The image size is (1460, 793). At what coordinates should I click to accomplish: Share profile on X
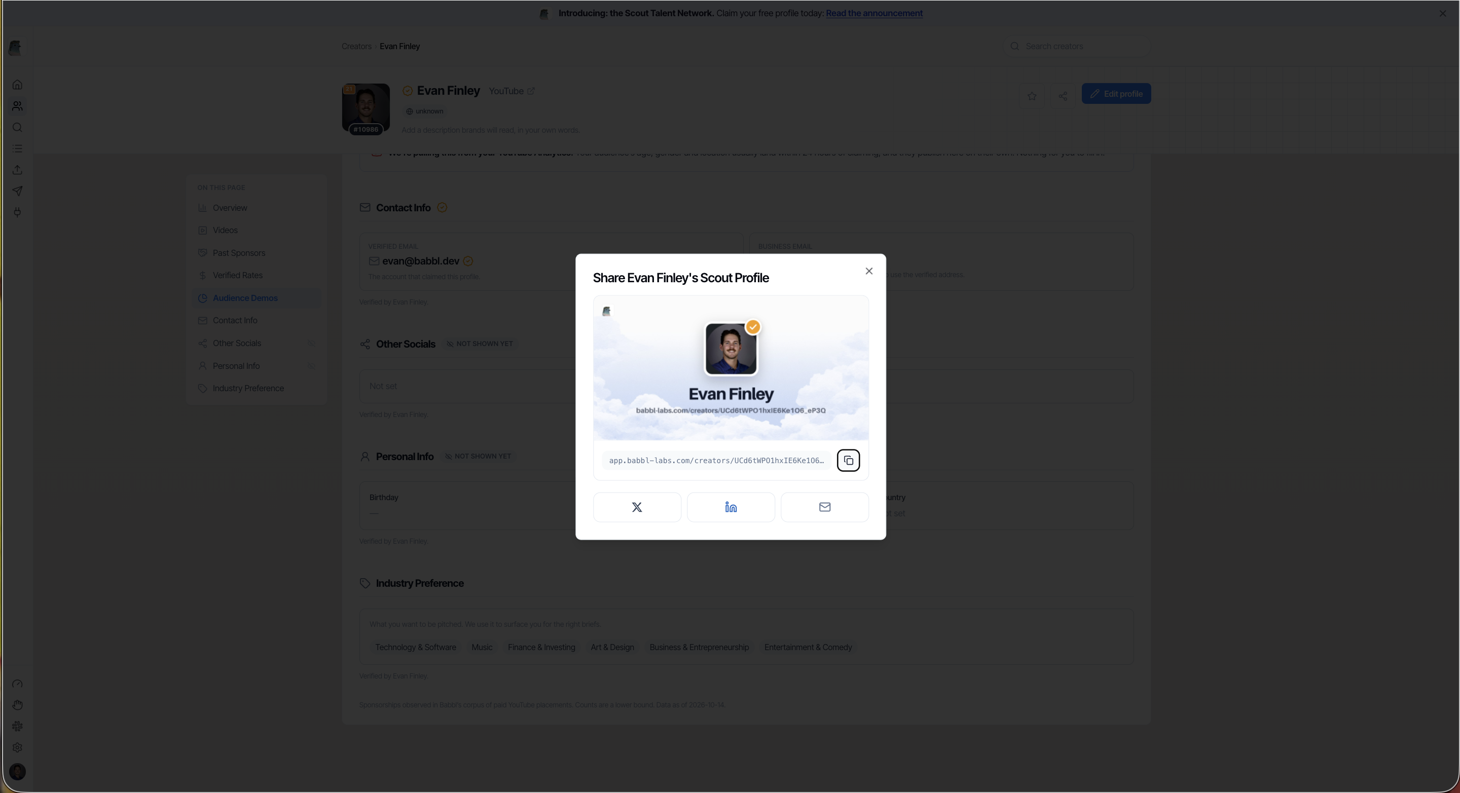click(x=637, y=507)
